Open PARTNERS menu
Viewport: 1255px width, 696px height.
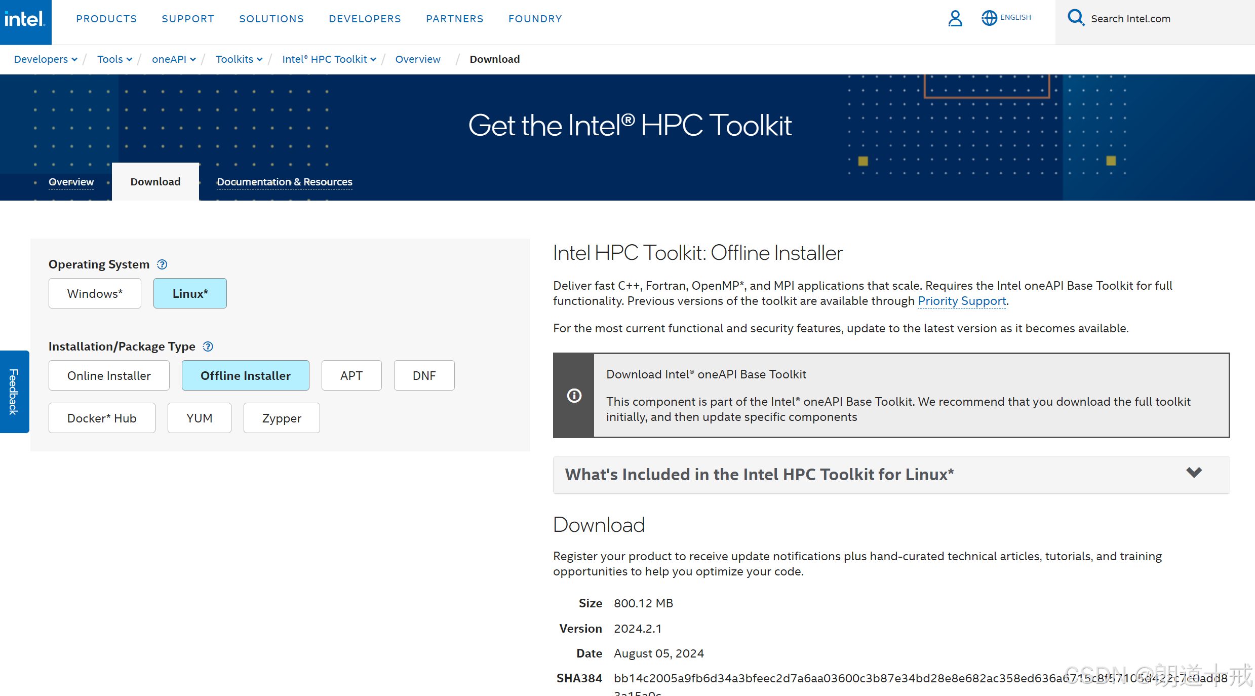(455, 19)
